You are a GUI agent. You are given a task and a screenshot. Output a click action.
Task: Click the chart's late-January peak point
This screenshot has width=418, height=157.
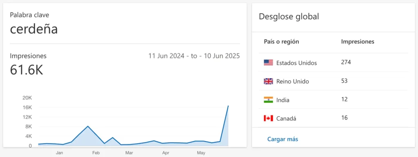coord(88,126)
